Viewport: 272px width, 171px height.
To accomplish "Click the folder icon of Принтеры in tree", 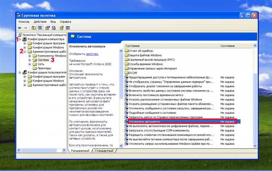I will tap(35, 68).
